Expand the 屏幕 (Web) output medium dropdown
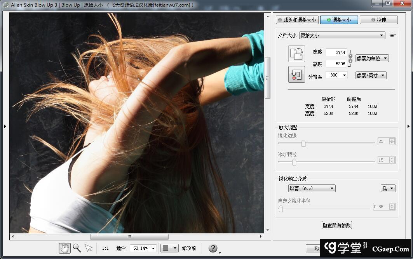Image resolution: width=413 pixels, height=259 pixels. (312, 188)
